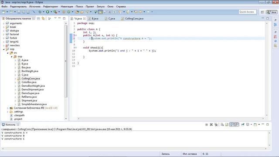Toggle Show Console on Standard Error
This screenshot has width=279, height=157.
click(236, 125)
